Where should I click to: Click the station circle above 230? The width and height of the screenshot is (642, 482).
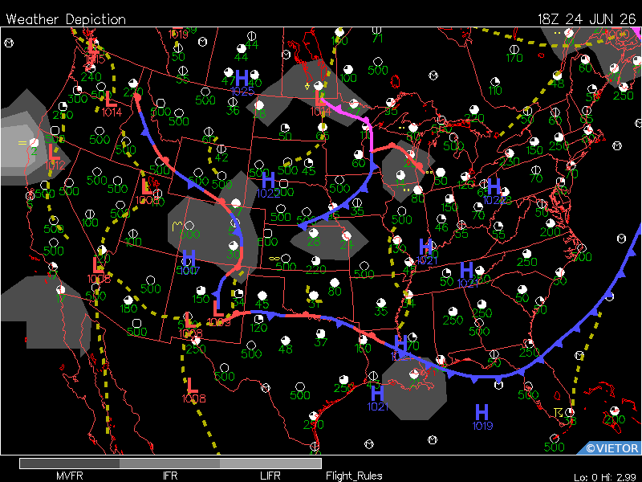coord(510,153)
